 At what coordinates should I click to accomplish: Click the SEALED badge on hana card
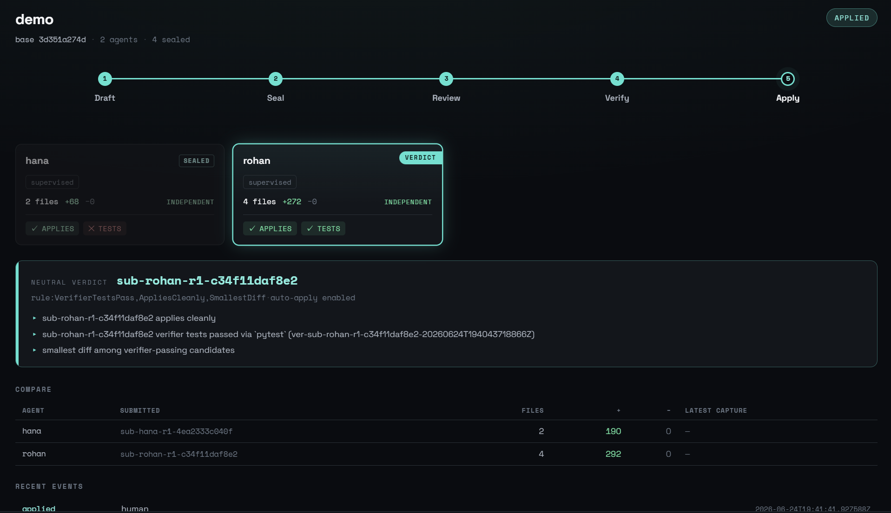coord(197,161)
